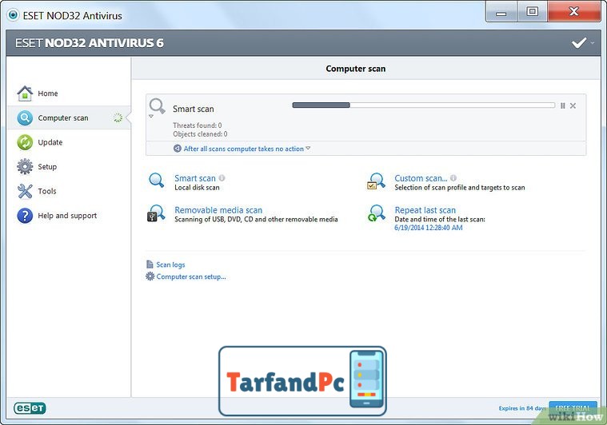Click the back arrow icon before After all scans

tap(178, 149)
